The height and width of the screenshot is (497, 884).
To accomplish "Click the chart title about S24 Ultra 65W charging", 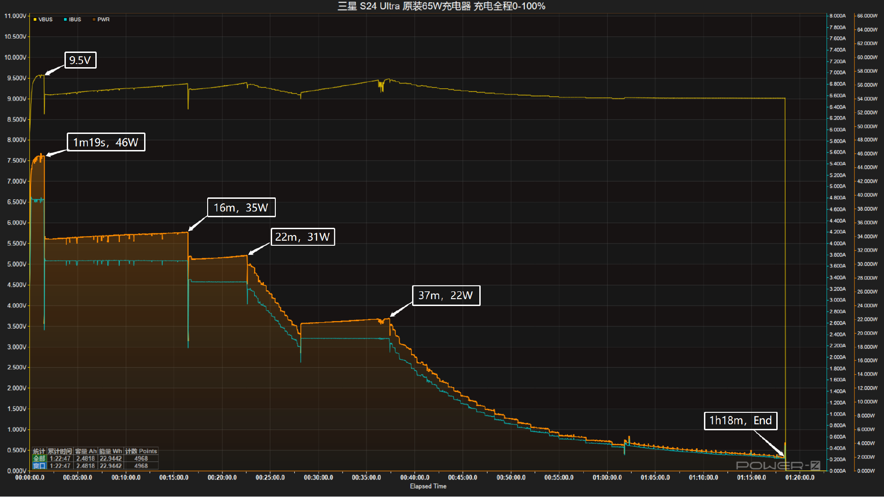I will click(x=442, y=6).
